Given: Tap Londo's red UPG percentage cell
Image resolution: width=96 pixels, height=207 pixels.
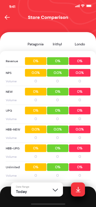Looking at the screenshot, I should [80, 110].
